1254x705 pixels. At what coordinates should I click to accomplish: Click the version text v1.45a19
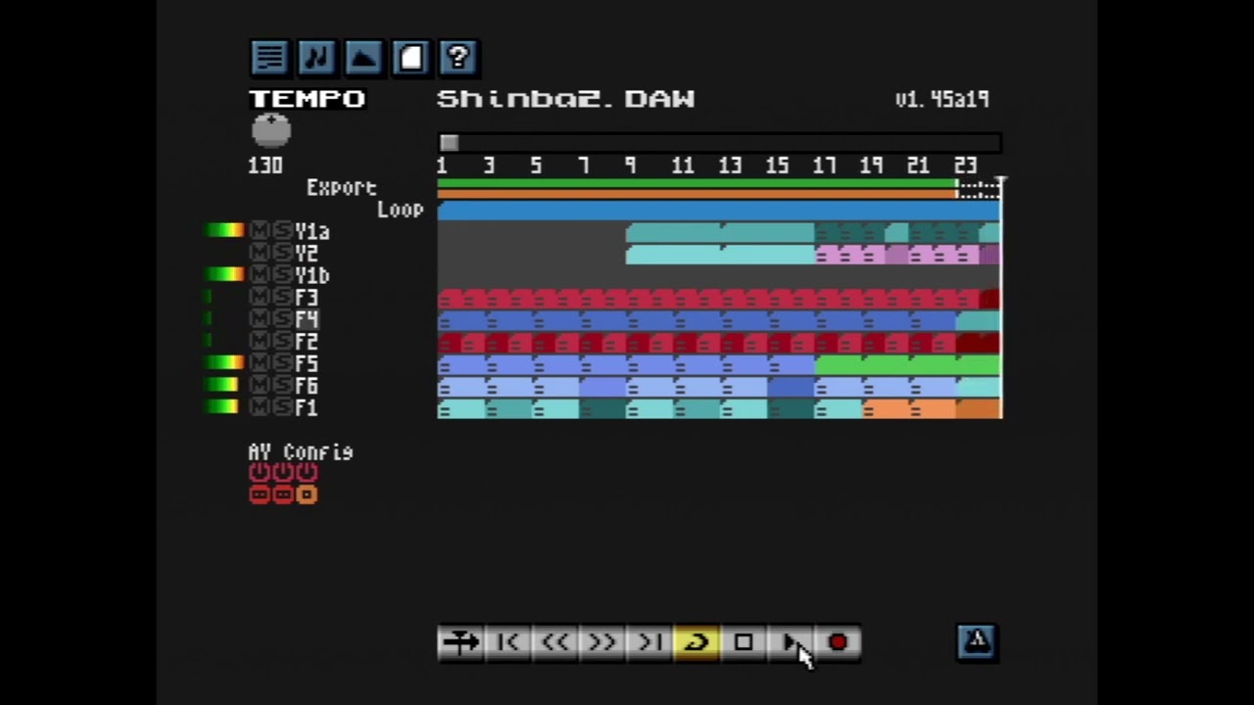tap(942, 99)
